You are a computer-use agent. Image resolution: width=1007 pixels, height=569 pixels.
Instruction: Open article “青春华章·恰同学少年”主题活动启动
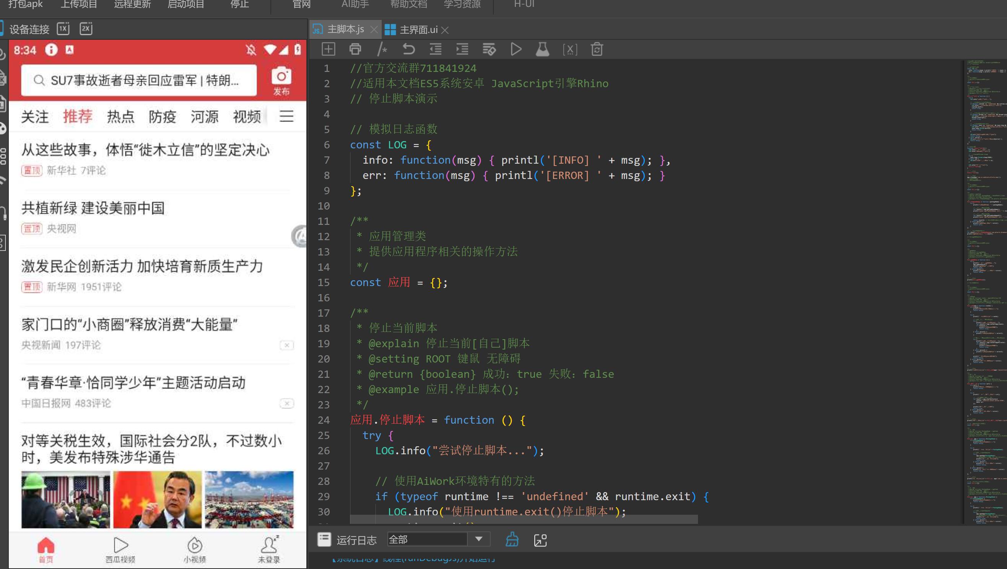click(x=133, y=383)
